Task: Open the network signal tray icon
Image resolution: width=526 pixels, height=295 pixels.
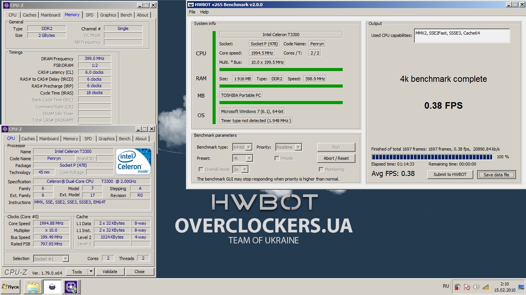Action: pos(486,287)
